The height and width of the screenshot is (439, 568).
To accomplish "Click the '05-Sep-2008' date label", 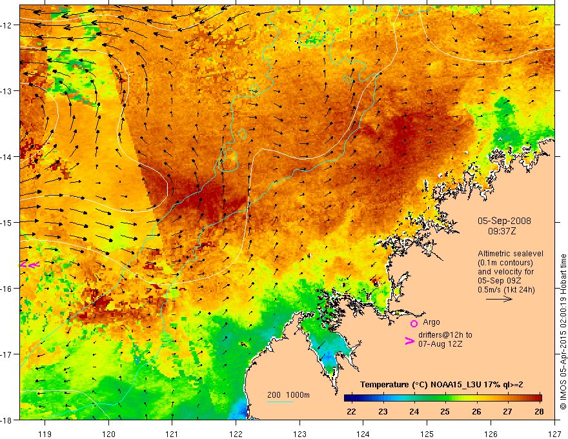I will [504, 221].
